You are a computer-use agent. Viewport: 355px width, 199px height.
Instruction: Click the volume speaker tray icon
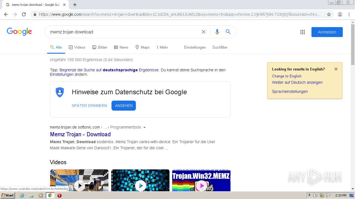click(315, 195)
